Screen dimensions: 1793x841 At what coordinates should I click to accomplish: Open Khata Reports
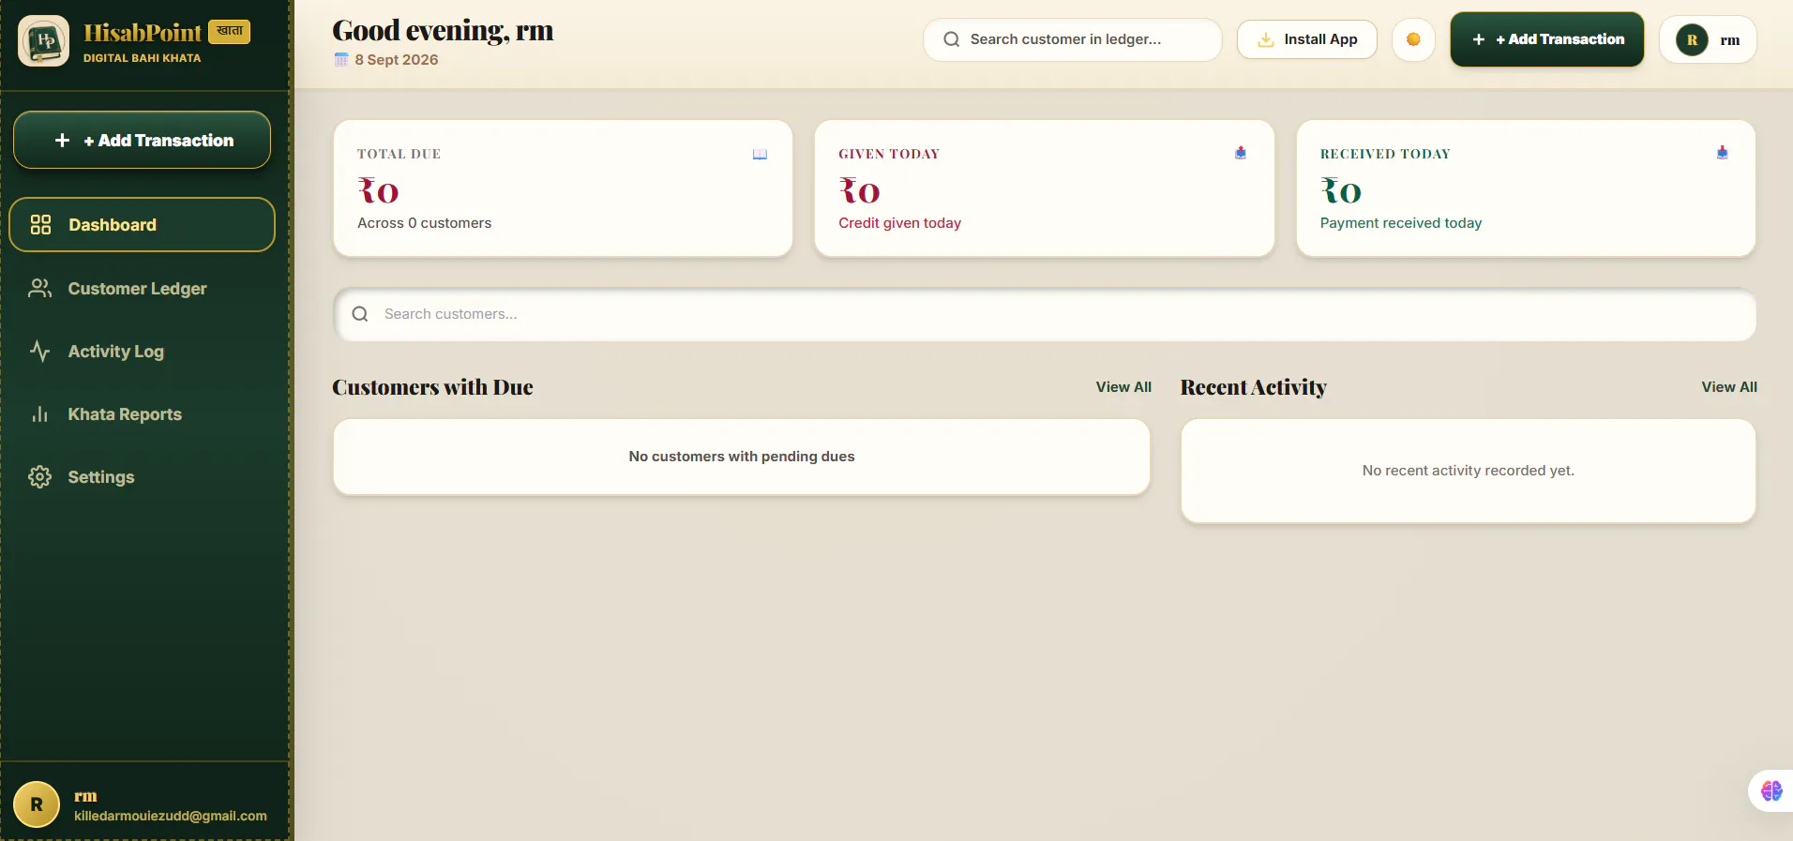(142, 413)
